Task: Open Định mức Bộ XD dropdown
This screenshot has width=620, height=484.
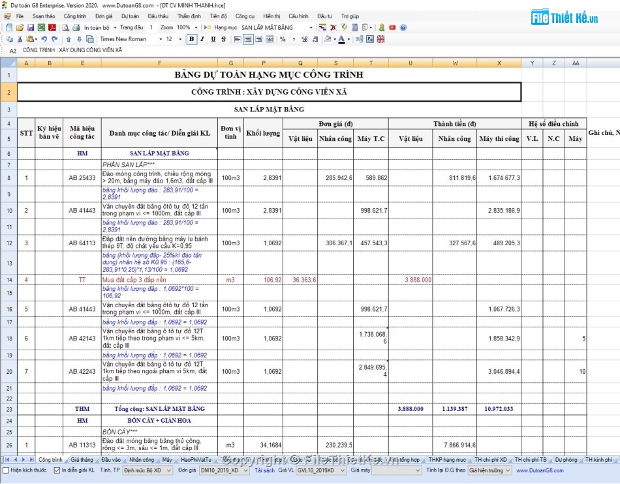Action: (147, 470)
